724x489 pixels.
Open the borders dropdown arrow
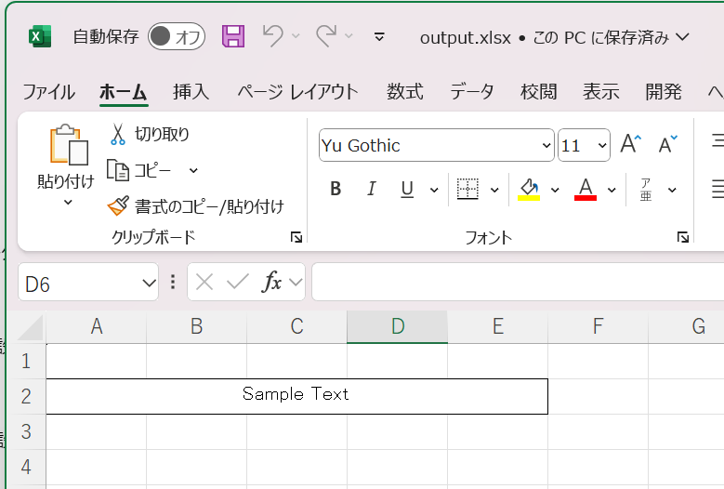click(494, 190)
